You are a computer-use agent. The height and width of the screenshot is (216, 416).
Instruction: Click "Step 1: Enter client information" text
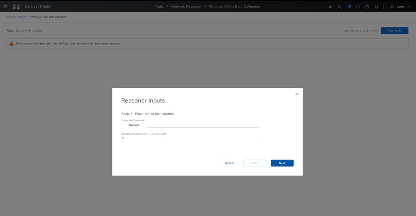(x=148, y=114)
